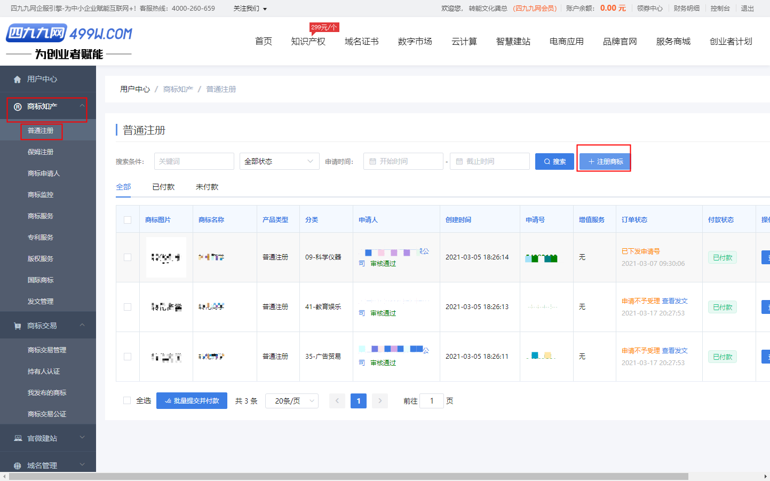The width and height of the screenshot is (770, 481).
Task: Click the 批量提交并付款 button
Action: [192, 401]
